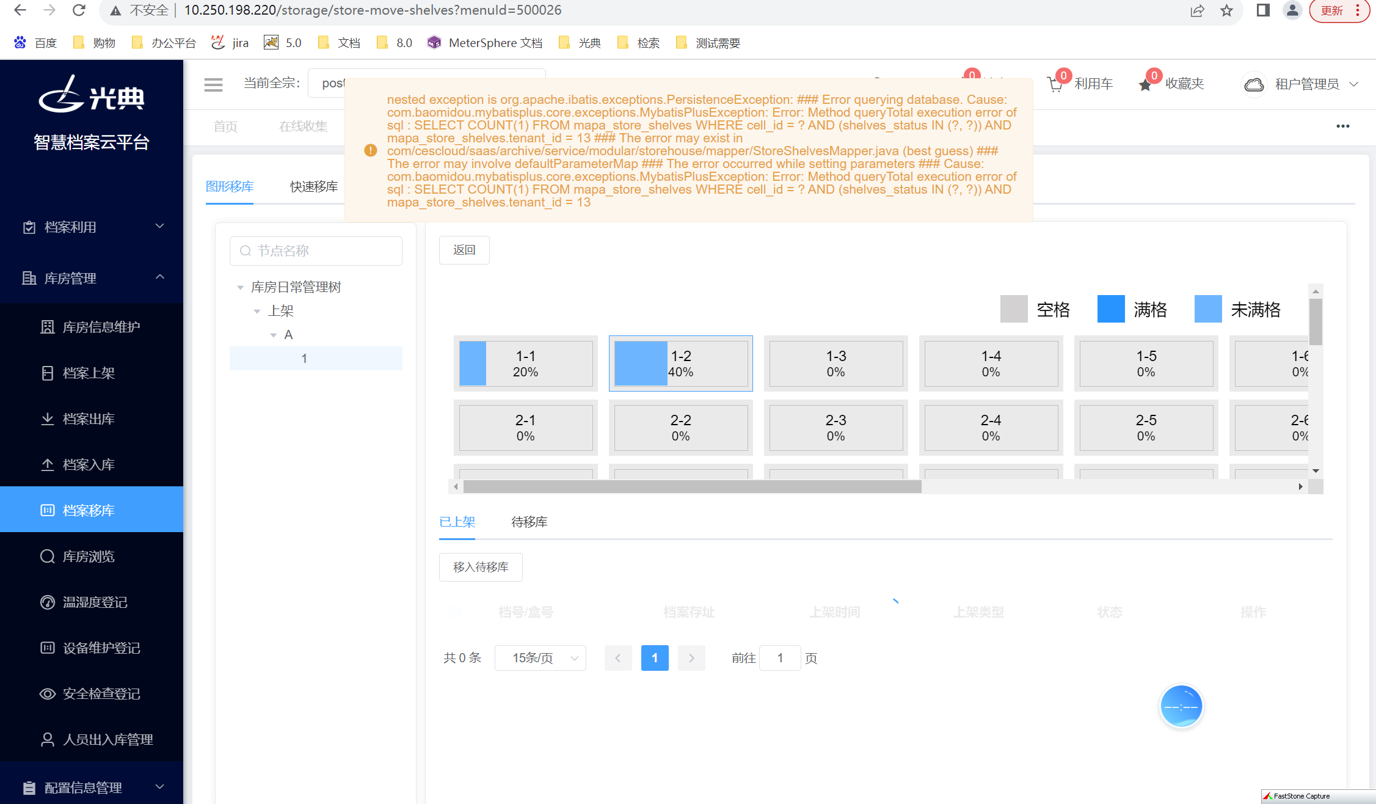The height and width of the screenshot is (804, 1376).
Task: Click the vertical scrollbar of the shelf grid
Action: [x=1316, y=321]
